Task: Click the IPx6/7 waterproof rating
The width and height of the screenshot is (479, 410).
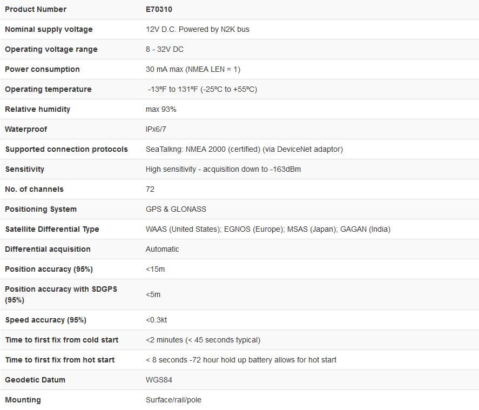Action: coord(156,129)
